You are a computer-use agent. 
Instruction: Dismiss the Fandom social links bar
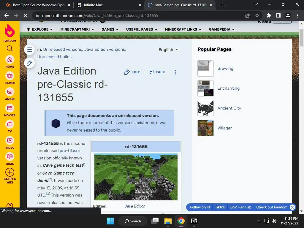[x=292, y=207]
